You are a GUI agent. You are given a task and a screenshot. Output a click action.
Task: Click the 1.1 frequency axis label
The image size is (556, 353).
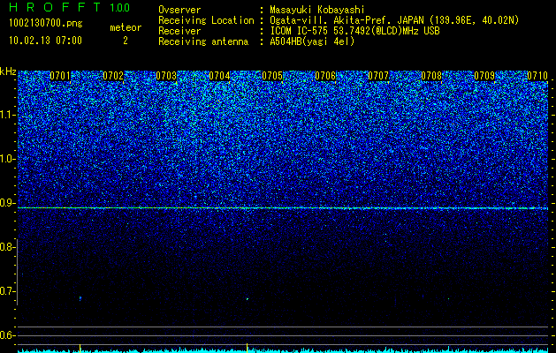[x=7, y=115]
